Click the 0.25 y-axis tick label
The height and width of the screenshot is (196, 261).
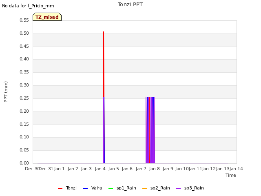point(24,98)
